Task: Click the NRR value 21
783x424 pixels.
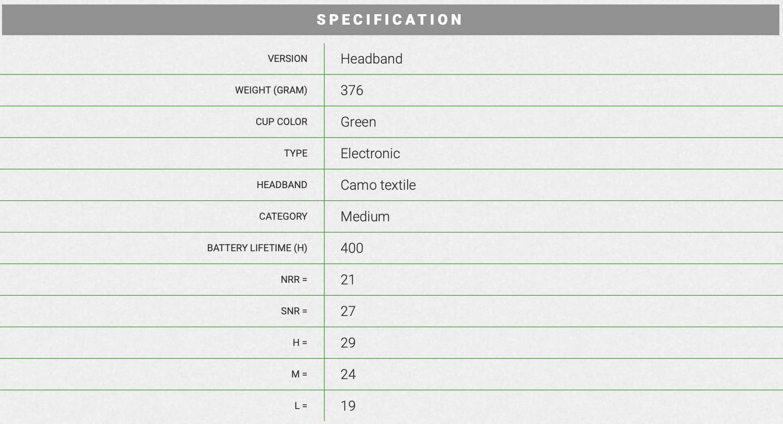Action: [348, 280]
